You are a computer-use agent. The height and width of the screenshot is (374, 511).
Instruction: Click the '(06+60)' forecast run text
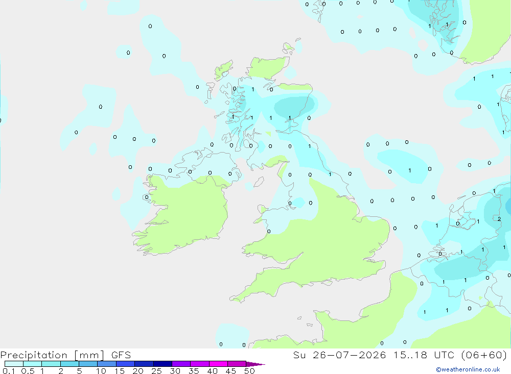pos(484,355)
